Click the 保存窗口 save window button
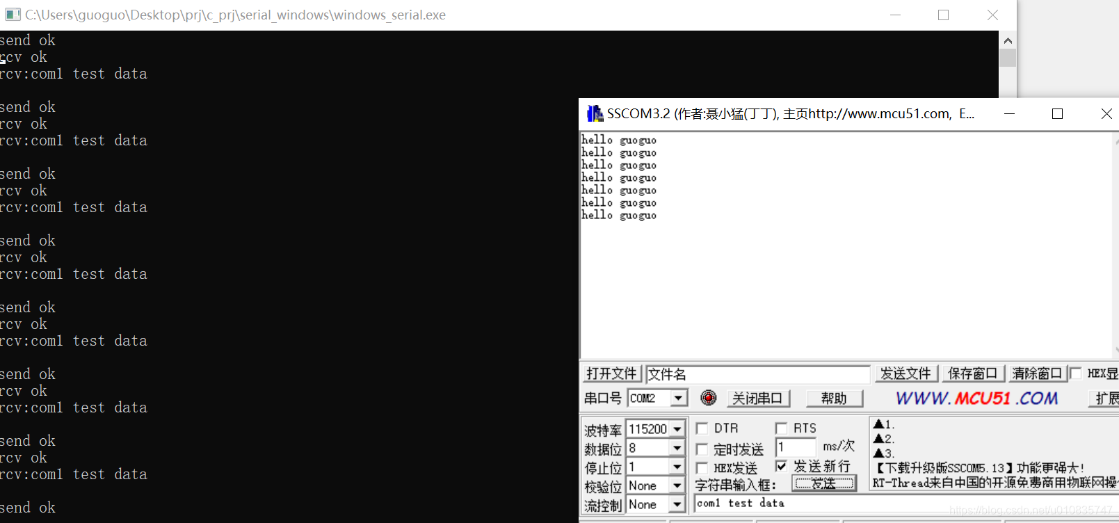This screenshot has height=523, width=1119. point(972,374)
